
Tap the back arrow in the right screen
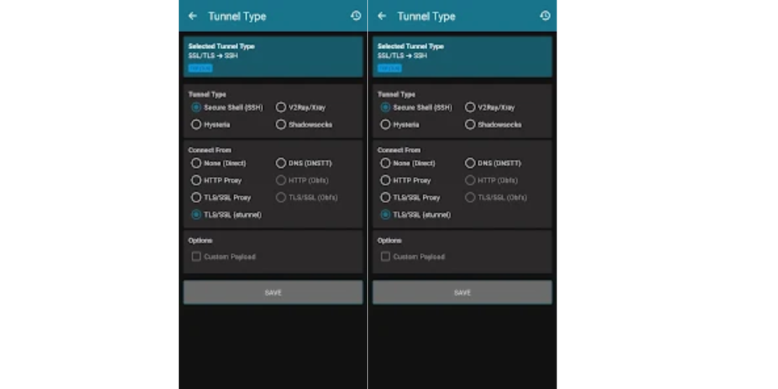(x=382, y=16)
